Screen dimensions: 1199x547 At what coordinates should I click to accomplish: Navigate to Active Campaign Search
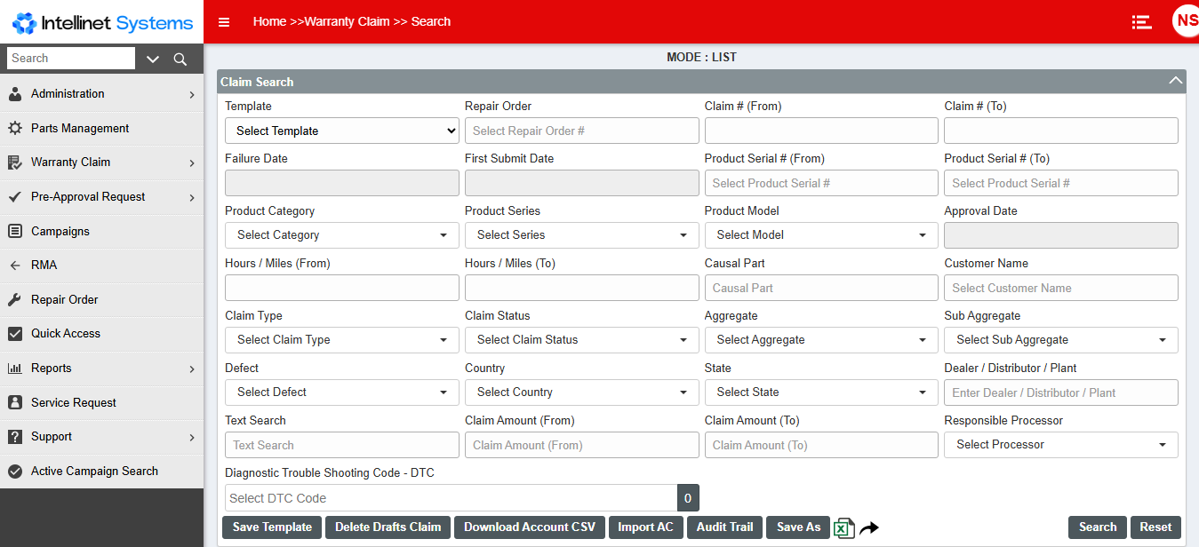(x=94, y=471)
